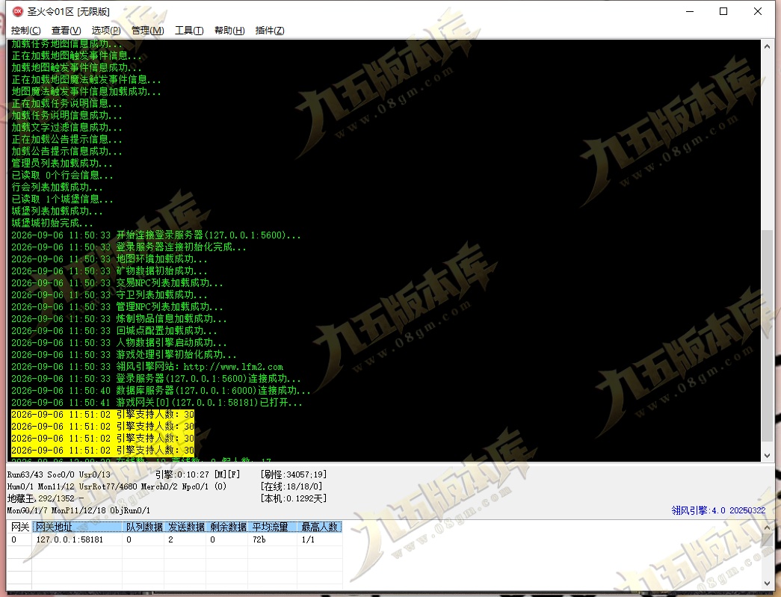The image size is (781, 597).
Task: Open the 插件(Z) menu
Action: (270, 31)
